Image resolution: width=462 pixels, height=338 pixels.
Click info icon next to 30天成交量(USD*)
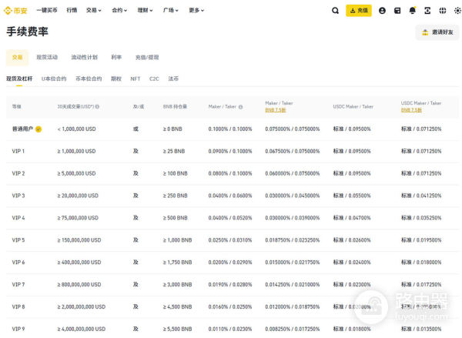click(97, 107)
